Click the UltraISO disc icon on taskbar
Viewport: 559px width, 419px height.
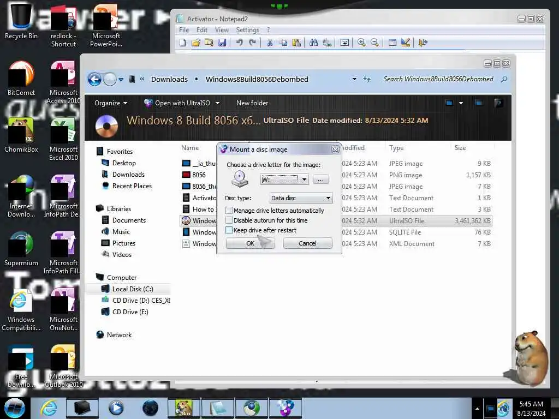(x=286, y=408)
